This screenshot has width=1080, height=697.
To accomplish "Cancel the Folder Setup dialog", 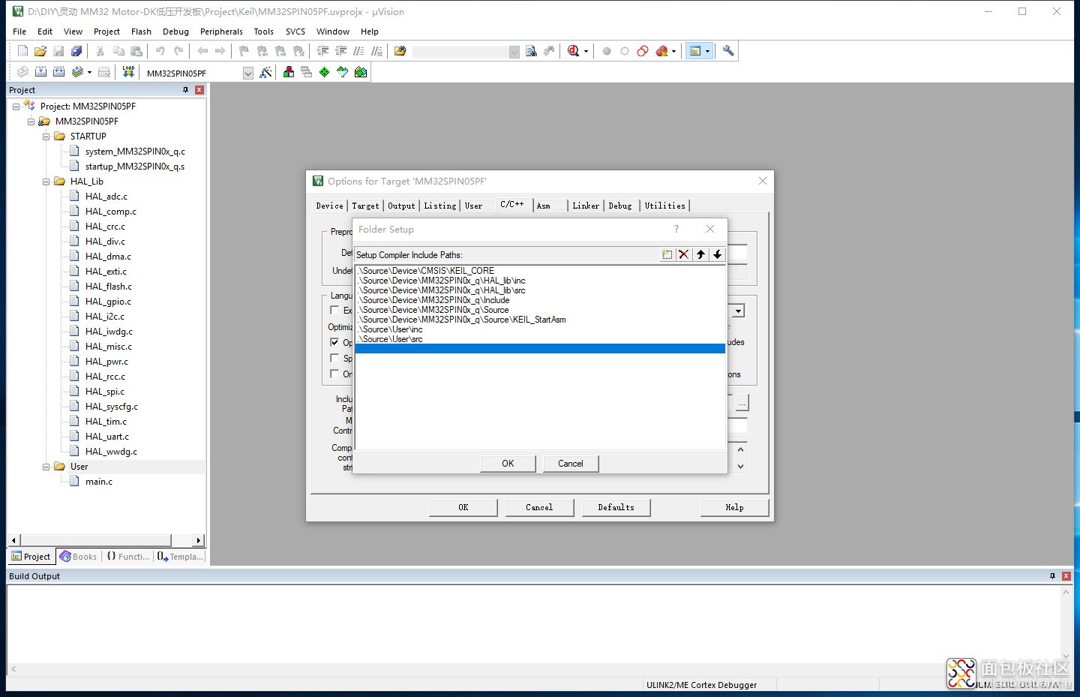I will (570, 464).
